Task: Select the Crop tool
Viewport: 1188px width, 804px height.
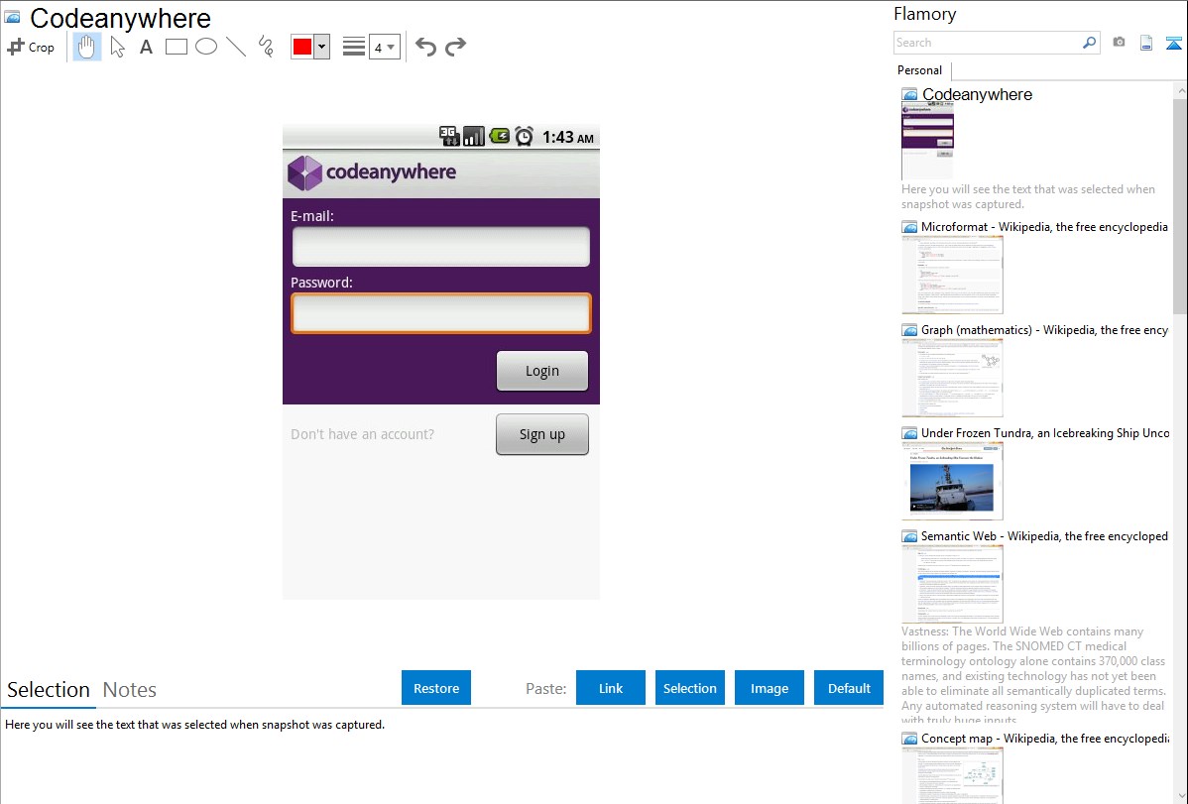Action: (x=31, y=47)
